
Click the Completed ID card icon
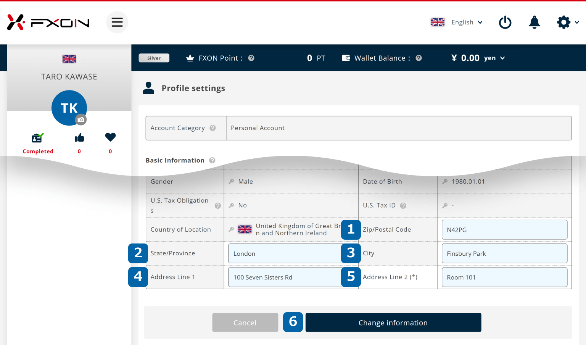[37, 137]
